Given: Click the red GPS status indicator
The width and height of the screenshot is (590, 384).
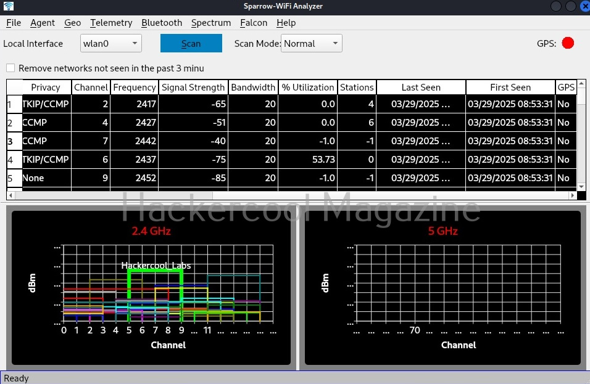Looking at the screenshot, I should [568, 43].
